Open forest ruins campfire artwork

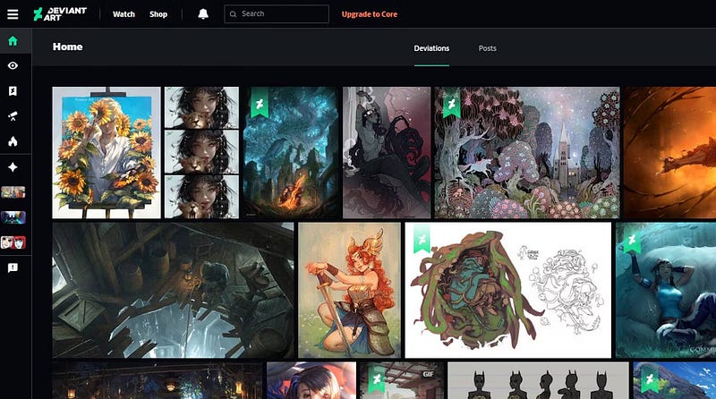click(291, 153)
